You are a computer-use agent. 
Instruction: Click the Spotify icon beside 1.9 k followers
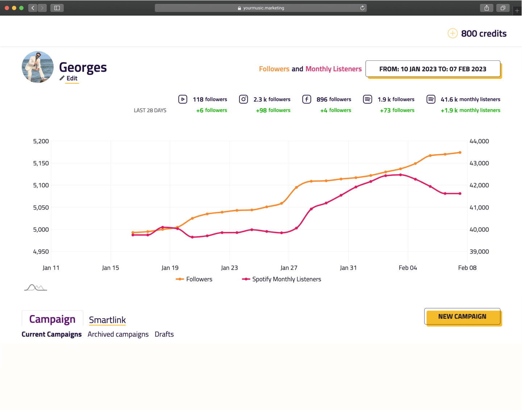coord(367,99)
